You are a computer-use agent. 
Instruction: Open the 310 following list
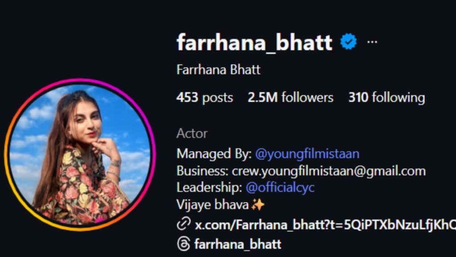coord(387,97)
